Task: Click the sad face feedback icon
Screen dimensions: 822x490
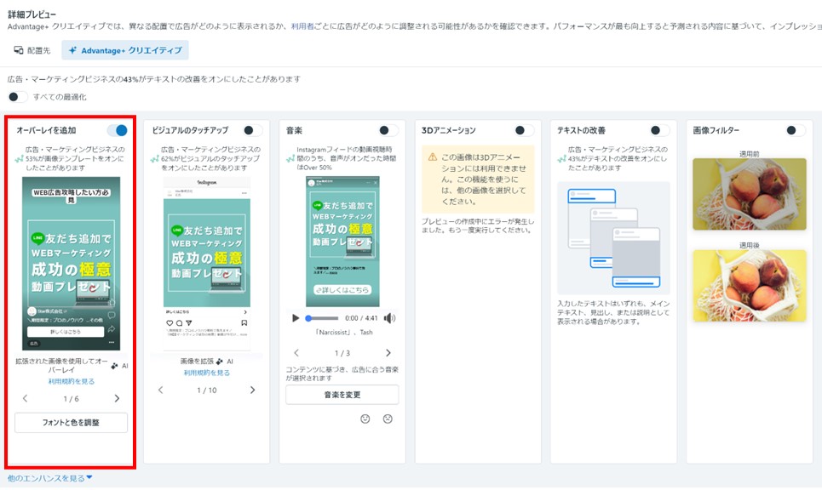Action: 388,419
